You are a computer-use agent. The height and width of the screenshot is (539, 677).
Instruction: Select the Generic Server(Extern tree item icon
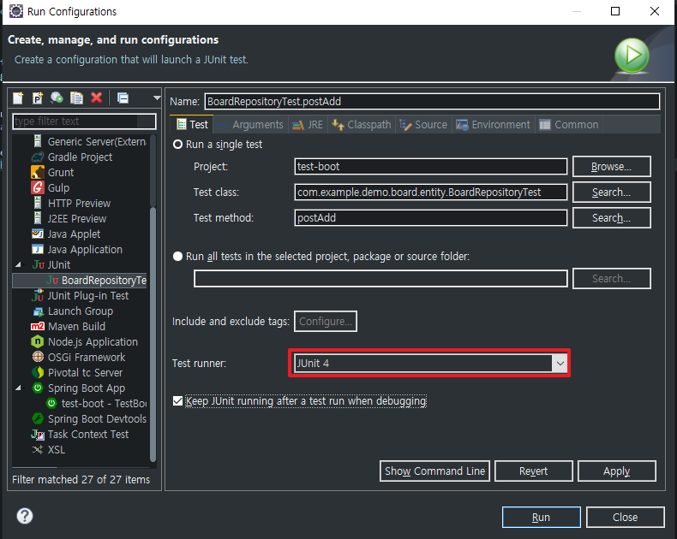click(38, 141)
